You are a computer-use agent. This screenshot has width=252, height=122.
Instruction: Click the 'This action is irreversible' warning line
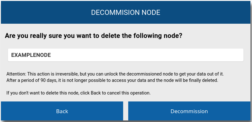tap(115, 74)
